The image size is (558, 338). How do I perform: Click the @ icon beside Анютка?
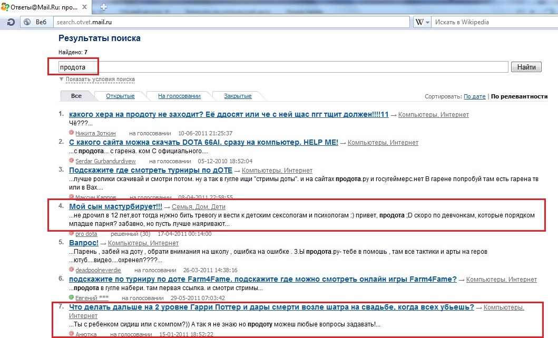pos(71,334)
